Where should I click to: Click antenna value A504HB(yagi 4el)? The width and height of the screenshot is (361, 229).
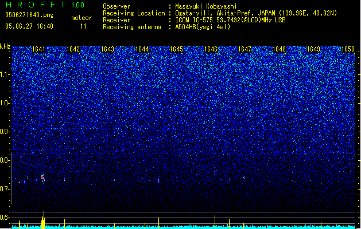click(x=203, y=27)
